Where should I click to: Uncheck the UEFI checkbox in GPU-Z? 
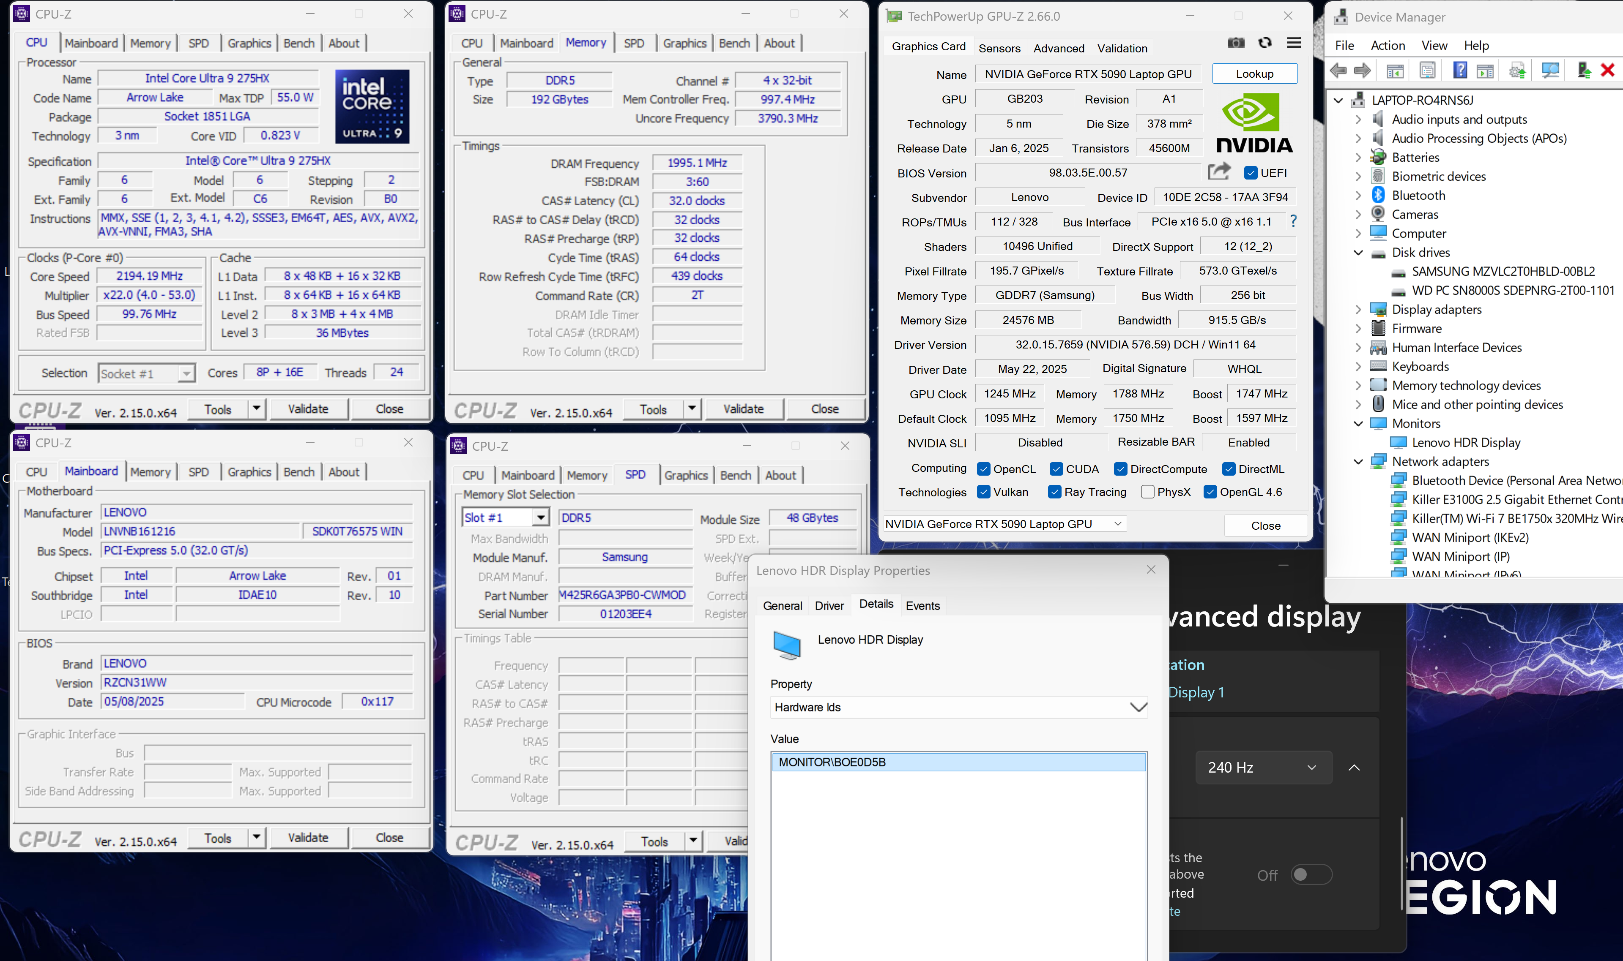[1251, 173]
